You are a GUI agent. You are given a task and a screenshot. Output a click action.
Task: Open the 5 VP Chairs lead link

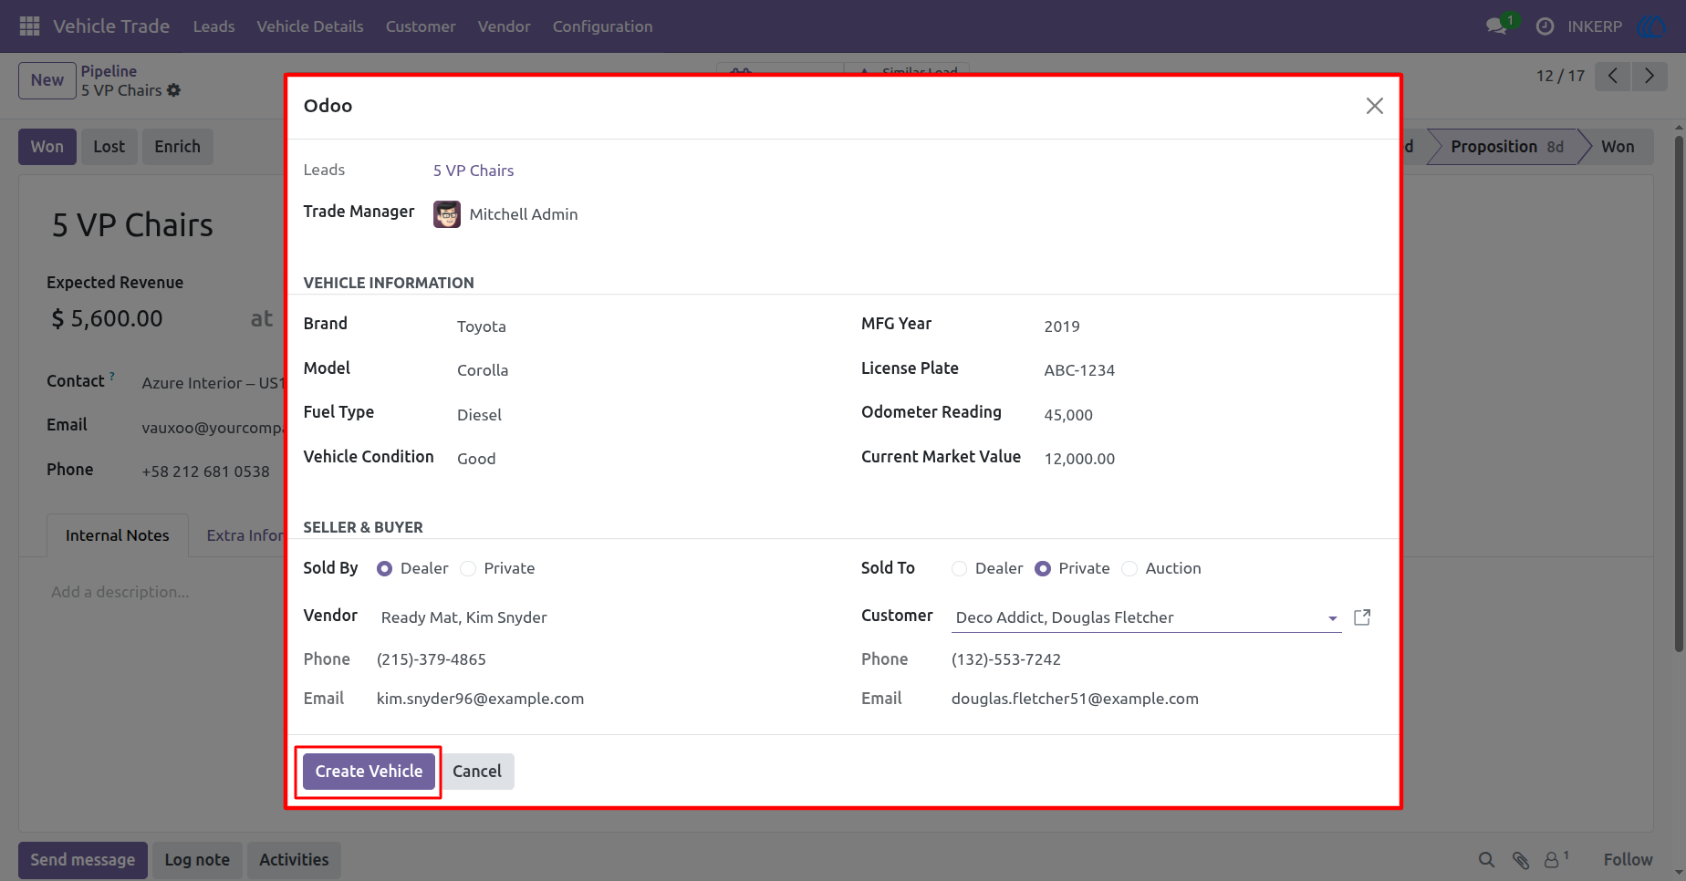(474, 171)
